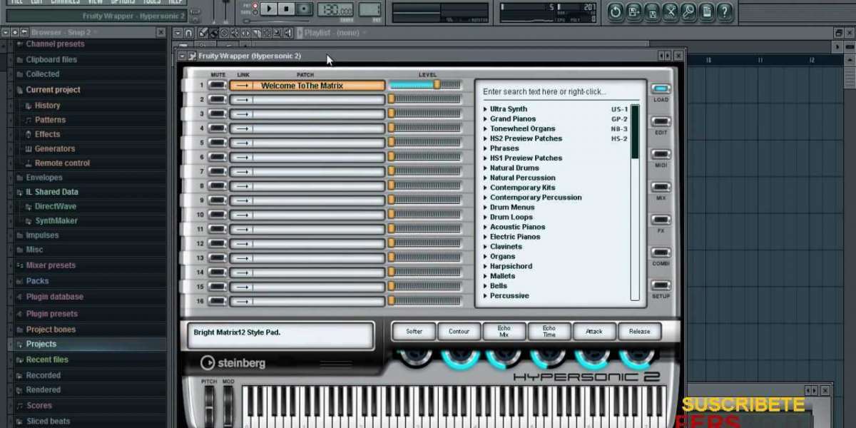856x428 pixels.
Task: Expand the Drum Loops patch category
Action: (486, 218)
